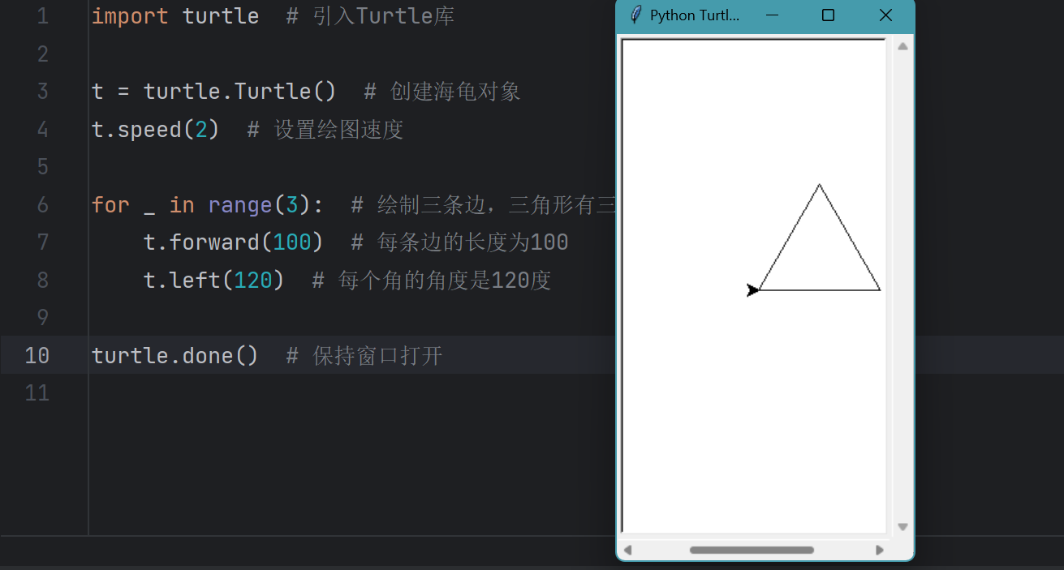Select line number 10 in the gutter
The width and height of the screenshot is (1064, 570).
click(x=37, y=356)
